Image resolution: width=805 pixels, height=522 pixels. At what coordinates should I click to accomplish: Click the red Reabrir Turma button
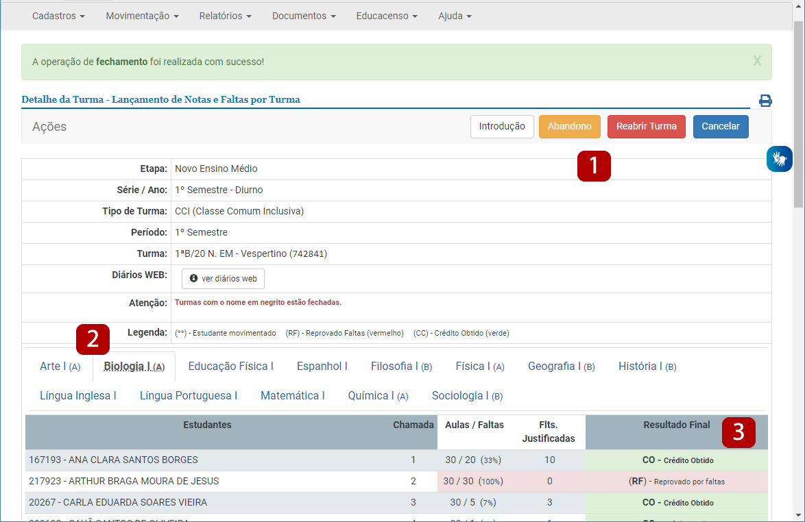point(647,127)
